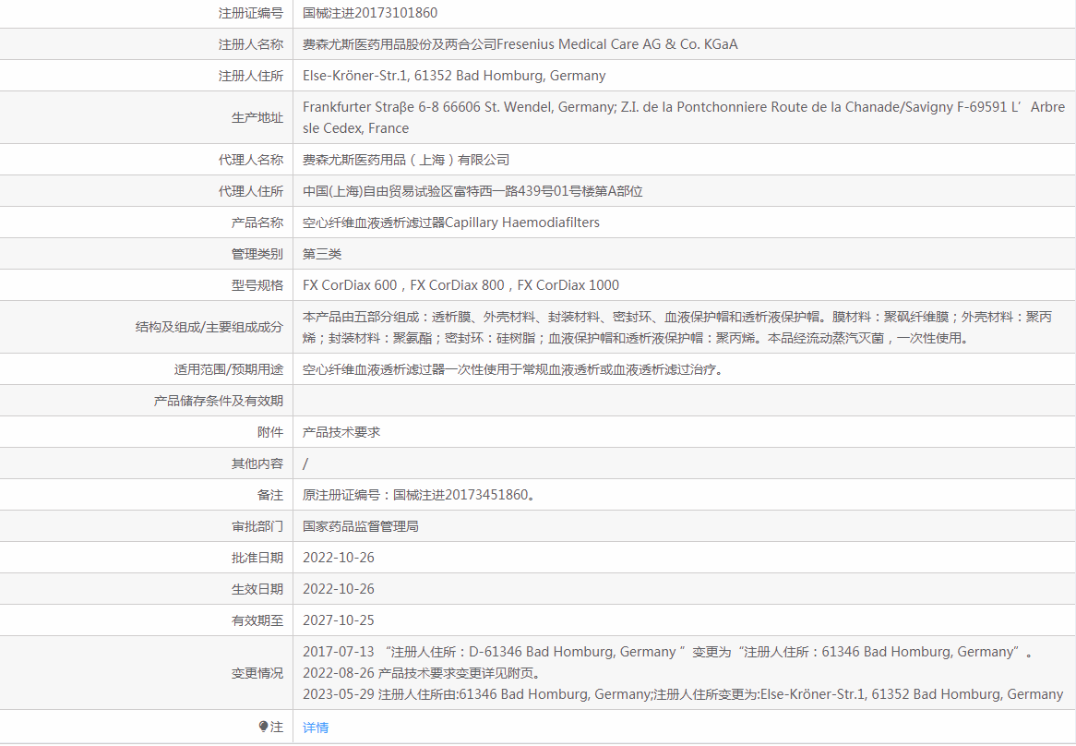Click the 适用范围/预期用途 label

(x=229, y=370)
